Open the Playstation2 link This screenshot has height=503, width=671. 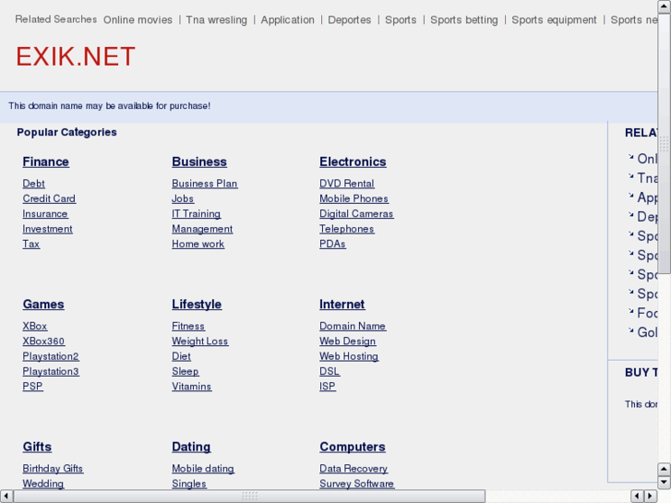pos(51,356)
